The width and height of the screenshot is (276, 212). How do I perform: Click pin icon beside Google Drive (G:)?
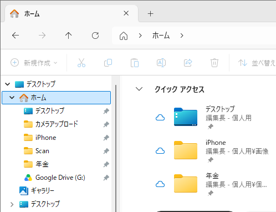[x=106, y=178]
